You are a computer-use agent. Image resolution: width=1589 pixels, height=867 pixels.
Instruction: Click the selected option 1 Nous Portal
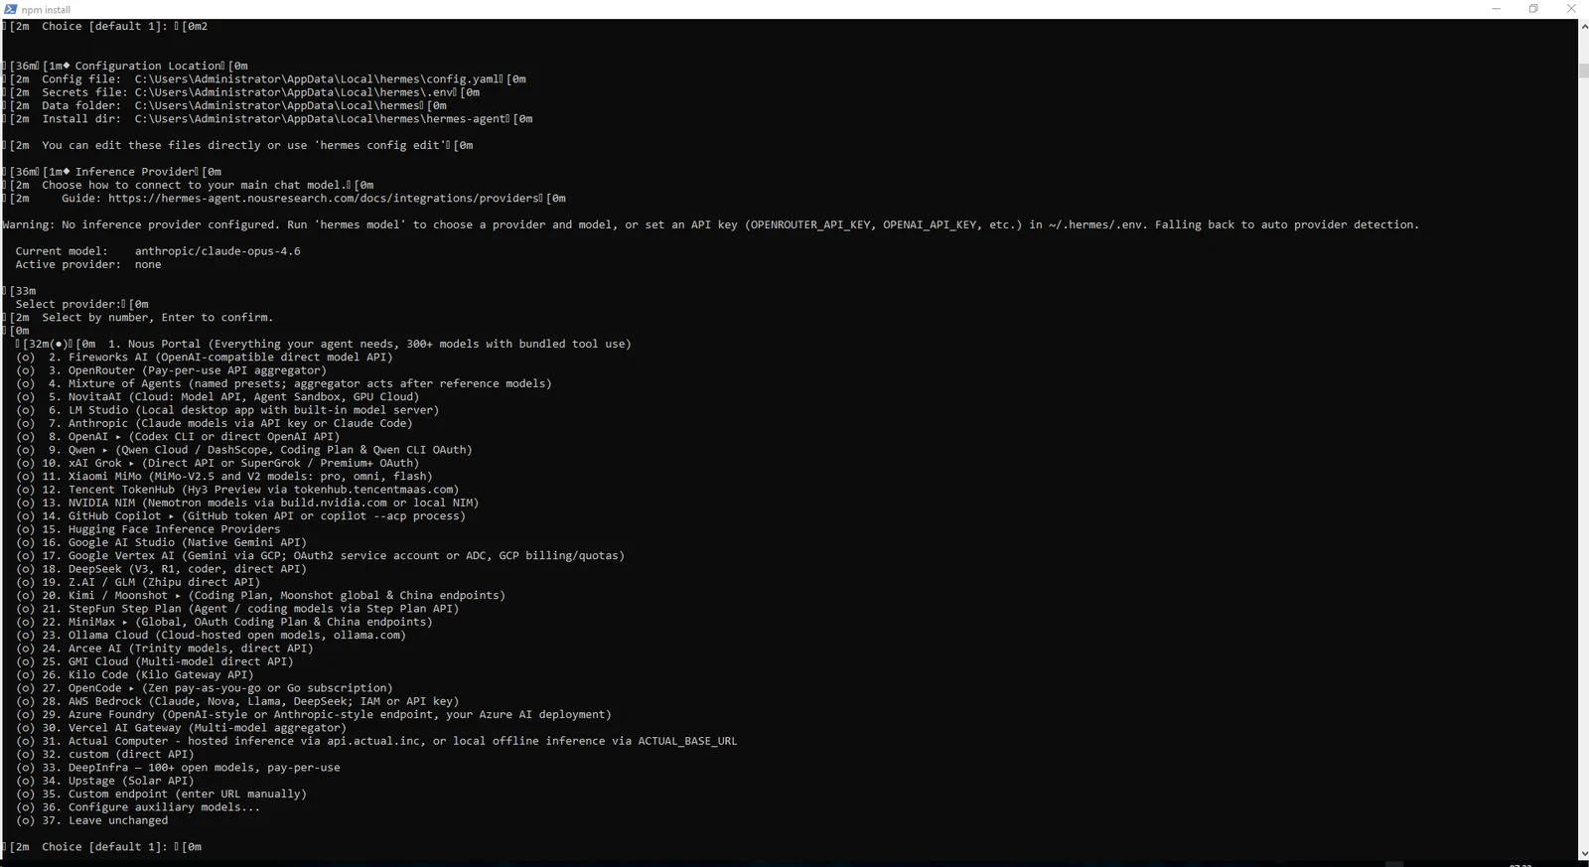[324, 344]
